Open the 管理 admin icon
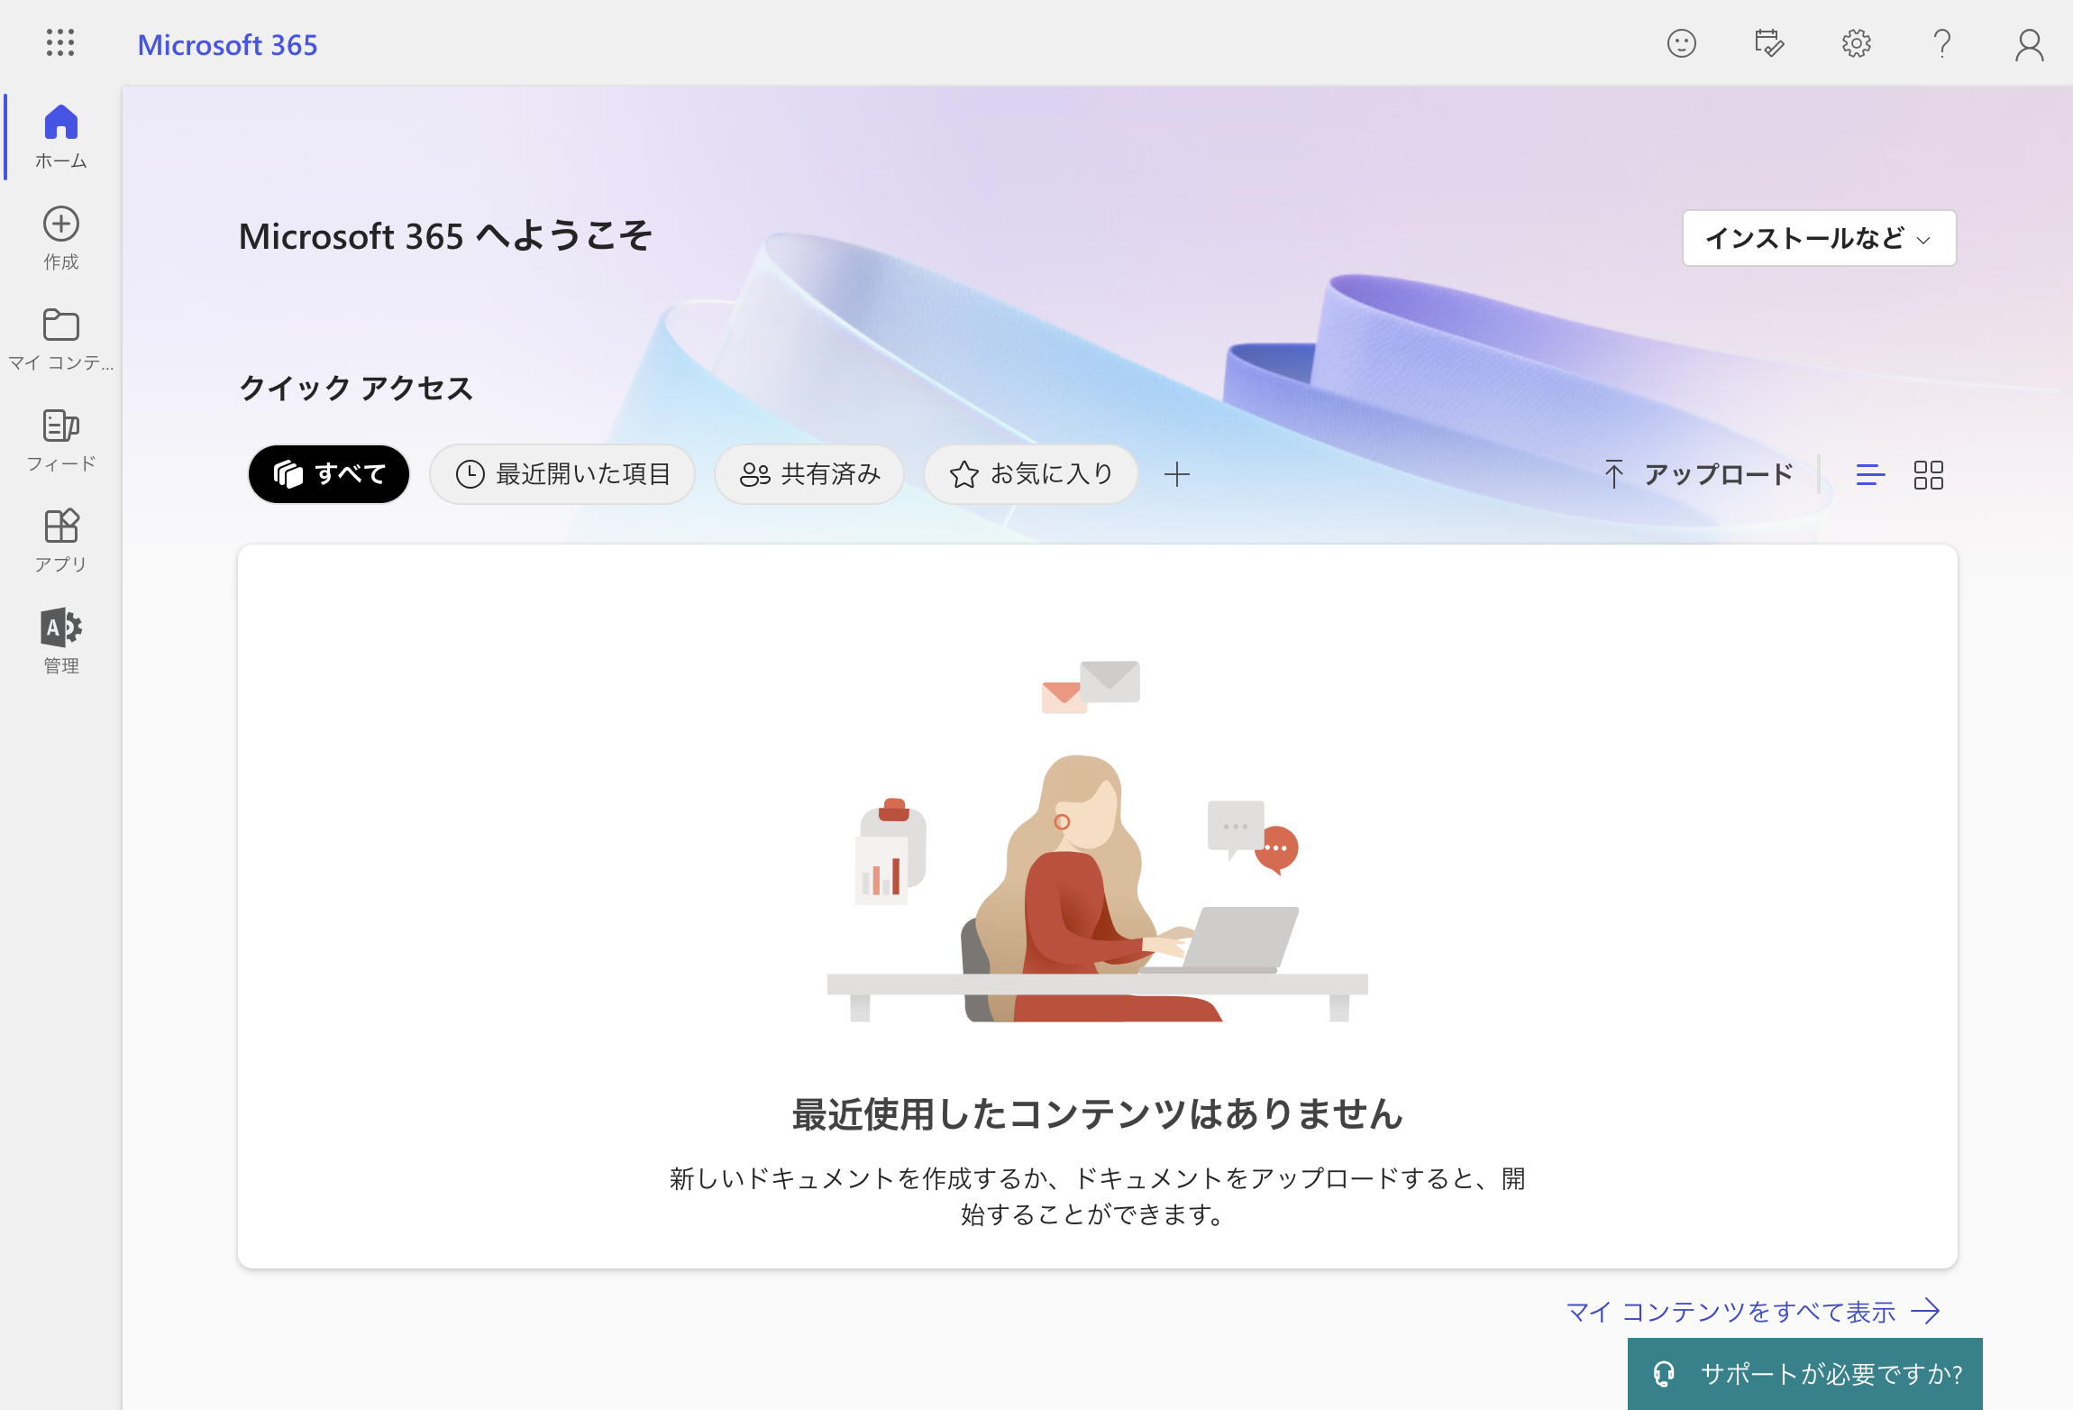This screenshot has height=1410, width=2073. (61, 627)
